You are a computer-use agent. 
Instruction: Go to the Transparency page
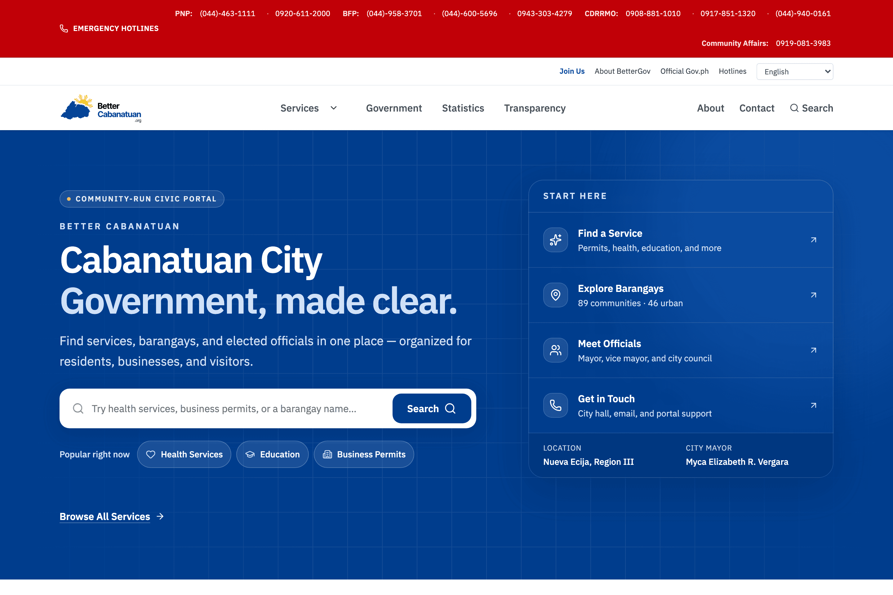(x=535, y=108)
